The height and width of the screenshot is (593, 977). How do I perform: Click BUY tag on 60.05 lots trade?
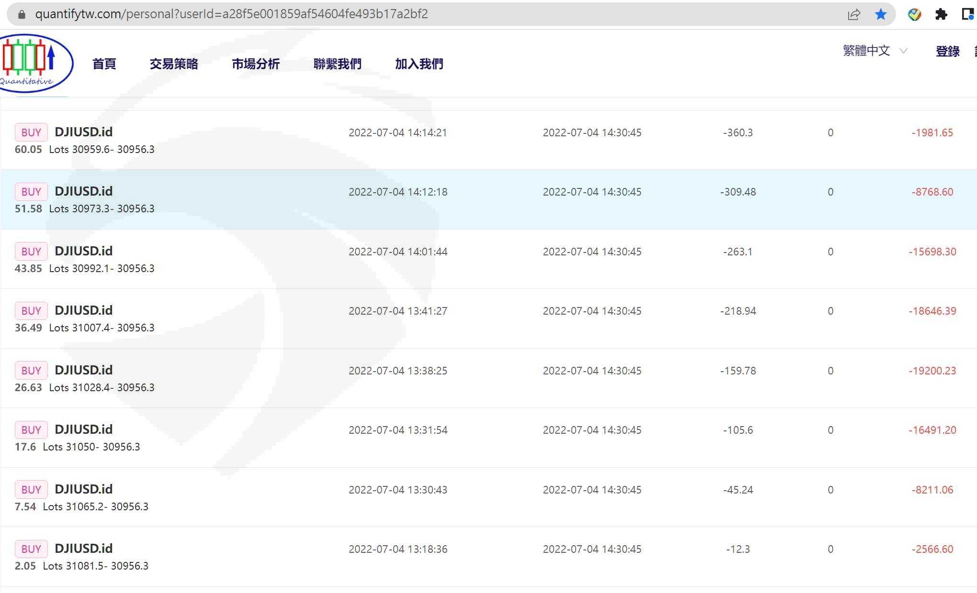tap(31, 132)
